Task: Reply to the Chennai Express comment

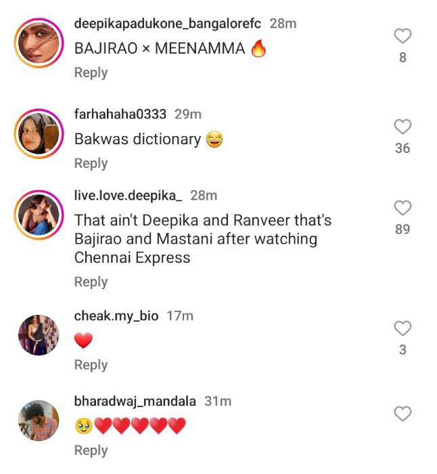Action: click(x=91, y=282)
